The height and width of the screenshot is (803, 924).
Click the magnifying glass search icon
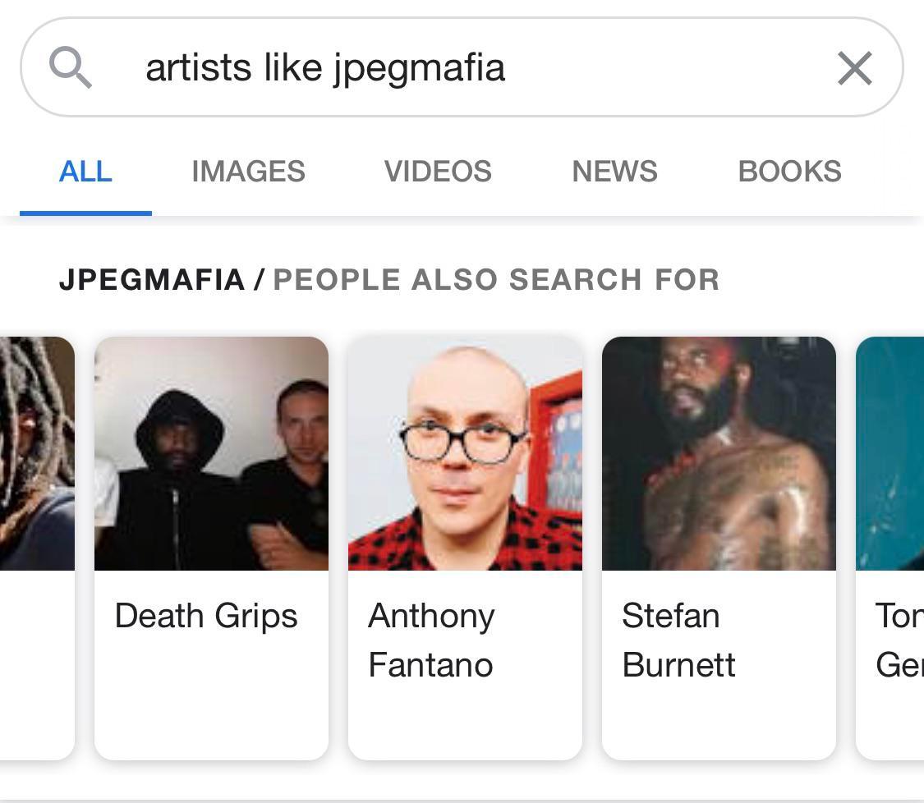71,67
